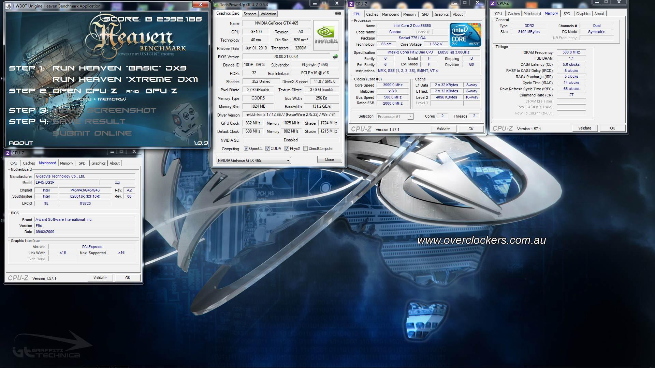Click the Core Speed value 3999.9 MHz
655x368 pixels.
click(x=393, y=85)
